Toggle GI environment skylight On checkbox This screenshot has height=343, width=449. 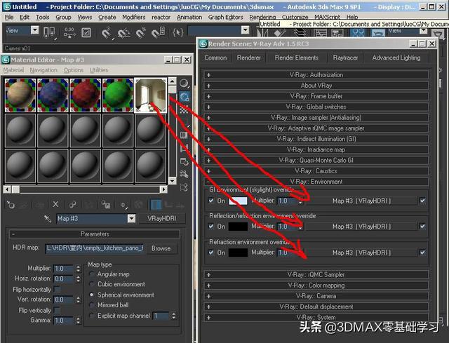coord(211,201)
